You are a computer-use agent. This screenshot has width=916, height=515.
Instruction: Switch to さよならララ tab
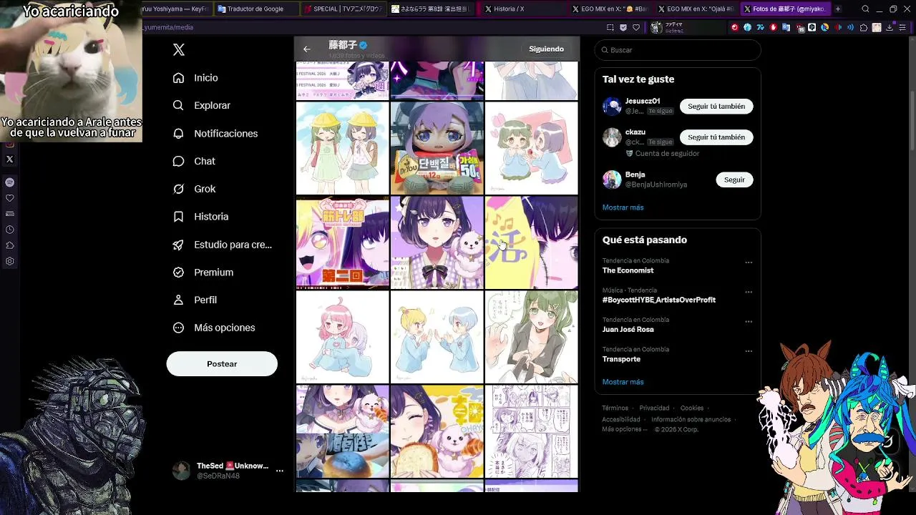pyautogui.click(x=431, y=9)
